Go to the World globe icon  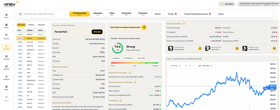6,25
